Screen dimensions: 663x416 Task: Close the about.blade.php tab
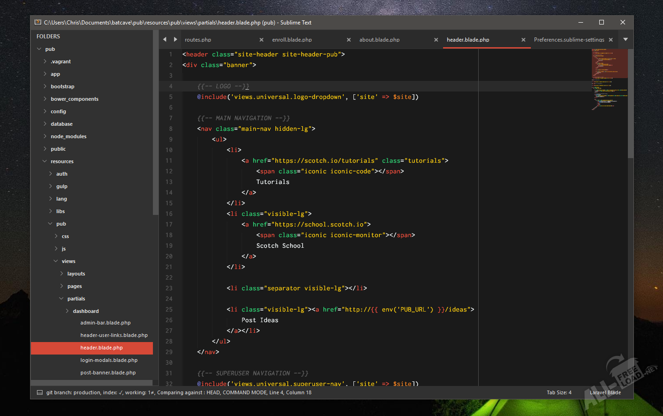tap(436, 40)
